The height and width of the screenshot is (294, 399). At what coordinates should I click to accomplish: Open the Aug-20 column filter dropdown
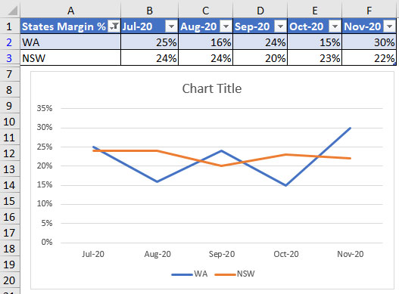click(226, 26)
